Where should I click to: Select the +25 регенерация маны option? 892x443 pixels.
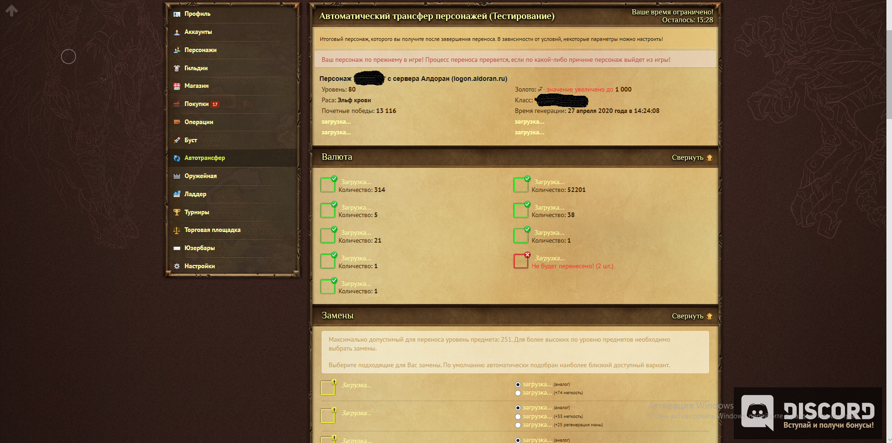point(518,425)
